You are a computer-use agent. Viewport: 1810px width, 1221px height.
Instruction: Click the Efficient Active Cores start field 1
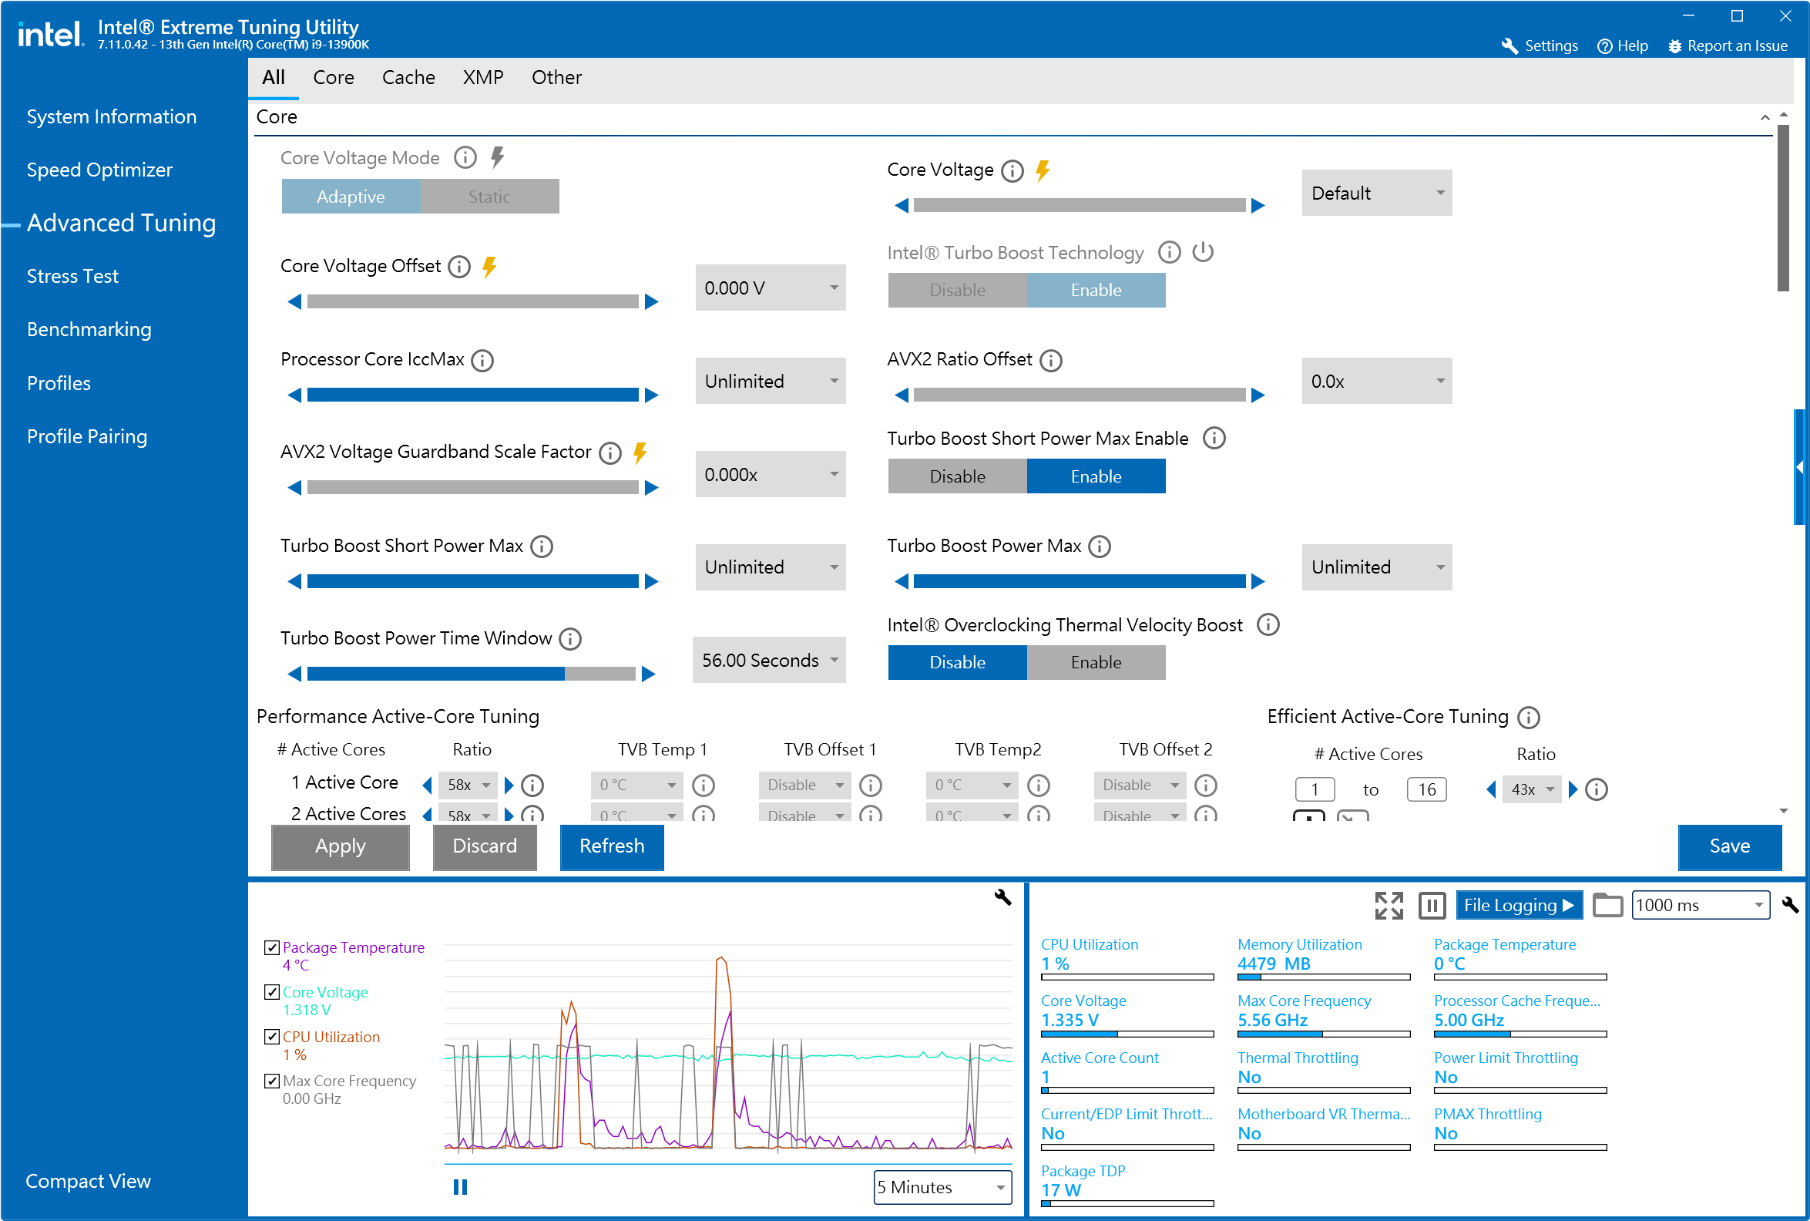pos(1315,789)
